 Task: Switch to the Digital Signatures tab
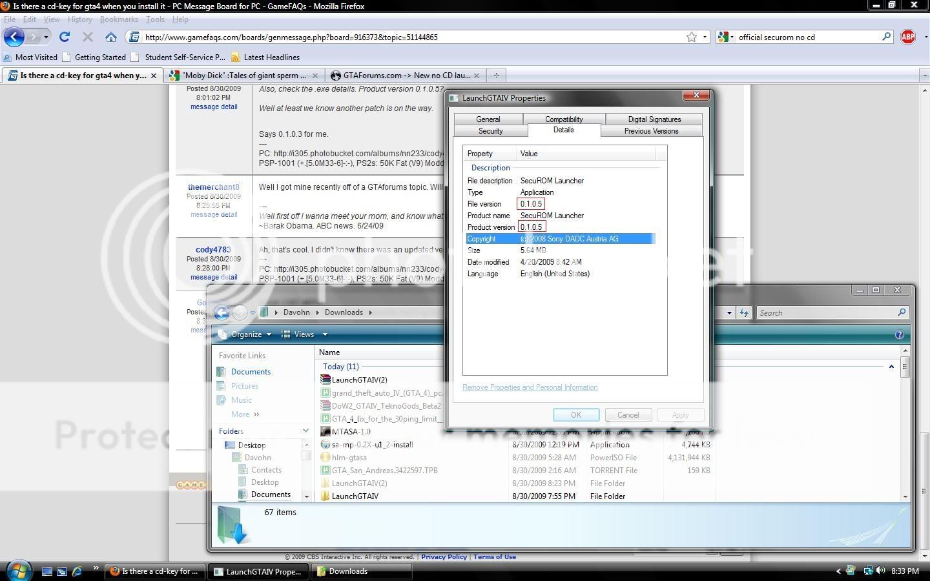pyautogui.click(x=654, y=119)
